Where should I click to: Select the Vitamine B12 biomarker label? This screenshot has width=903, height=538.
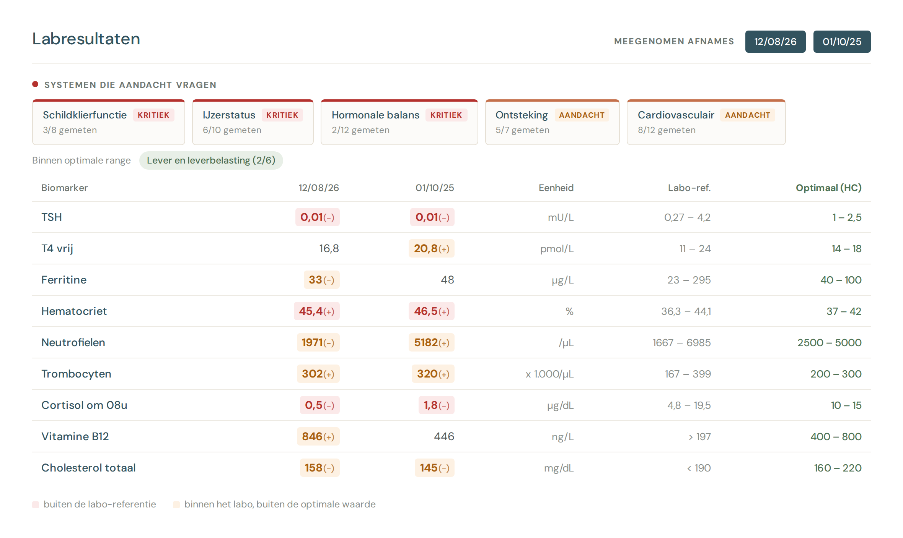[75, 436]
